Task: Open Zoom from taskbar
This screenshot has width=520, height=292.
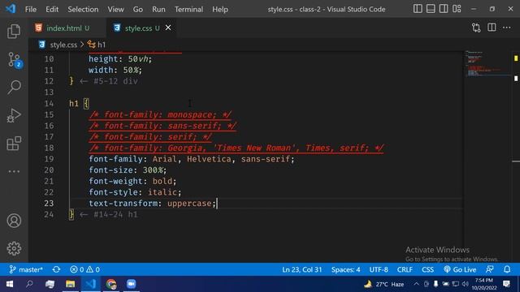Action: pos(132,284)
